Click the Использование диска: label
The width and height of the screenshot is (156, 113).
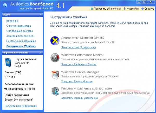coord(19,84)
